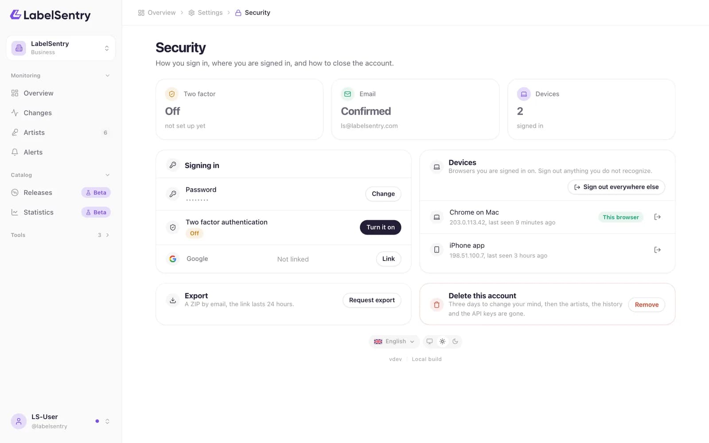Viewport: 709px width, 443px height.
Task: Click the key icon beside Signing in
Action: [x=173, y=165]
